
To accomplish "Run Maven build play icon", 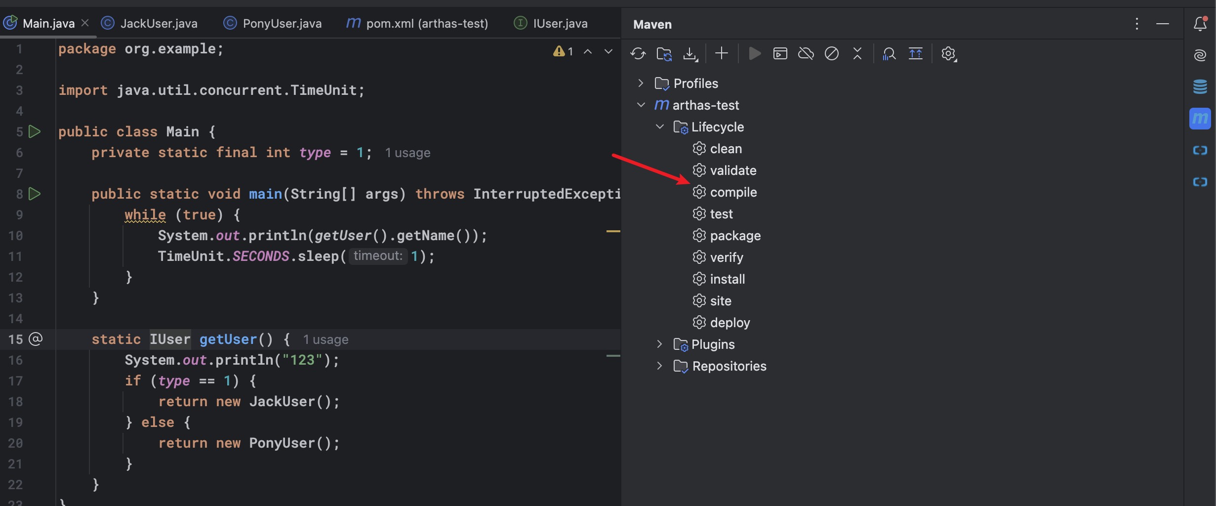I will pos(755,53).
